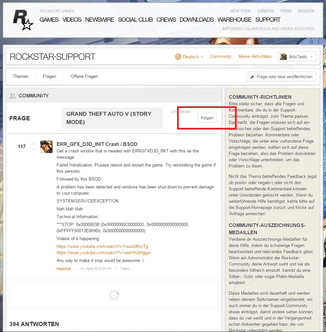This screenshot has height=332, width=326.
Task: Switch to Themen tab
Action: (x=20, y=77)
